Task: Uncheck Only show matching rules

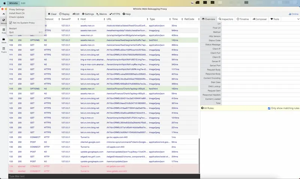Action: coord(269,108)
